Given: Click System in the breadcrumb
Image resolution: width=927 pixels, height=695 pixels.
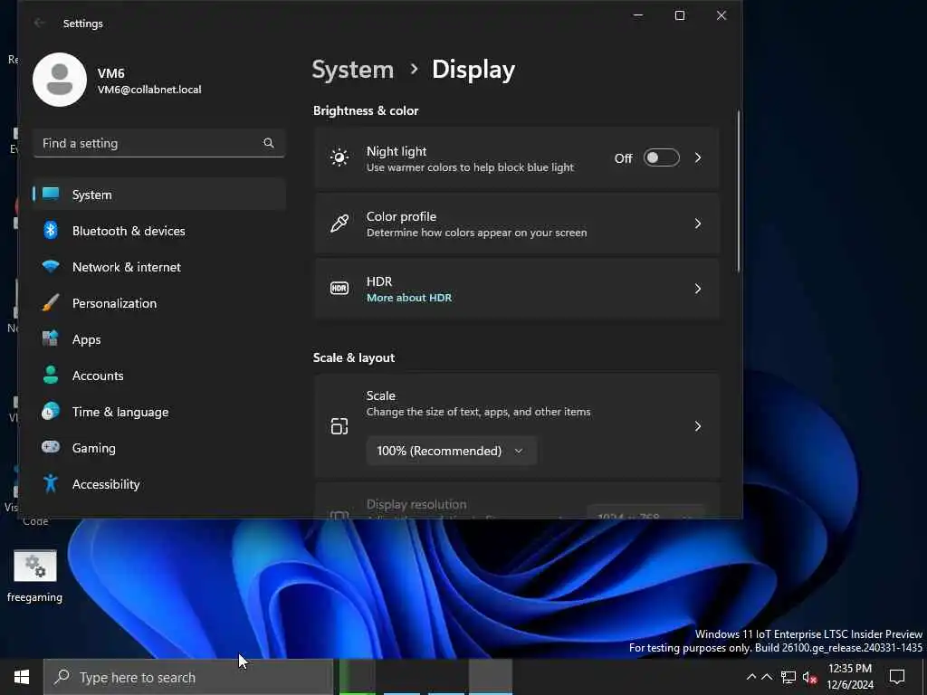Looking at the screenshot, I should point(353,70).
